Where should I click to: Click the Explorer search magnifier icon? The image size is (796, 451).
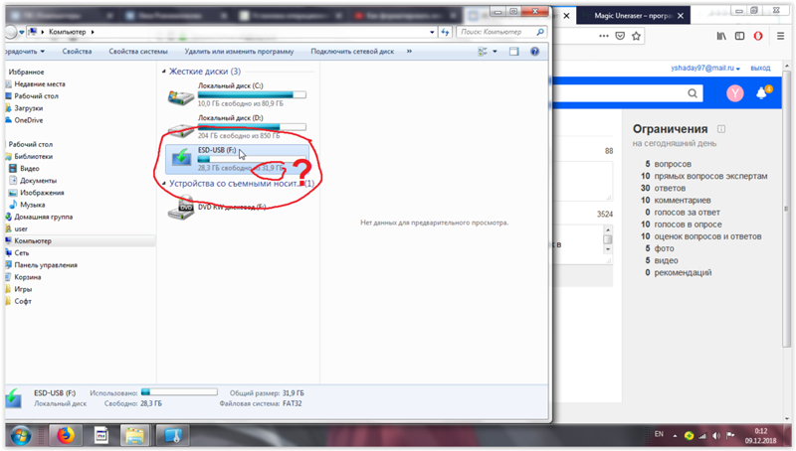[540, 32]
